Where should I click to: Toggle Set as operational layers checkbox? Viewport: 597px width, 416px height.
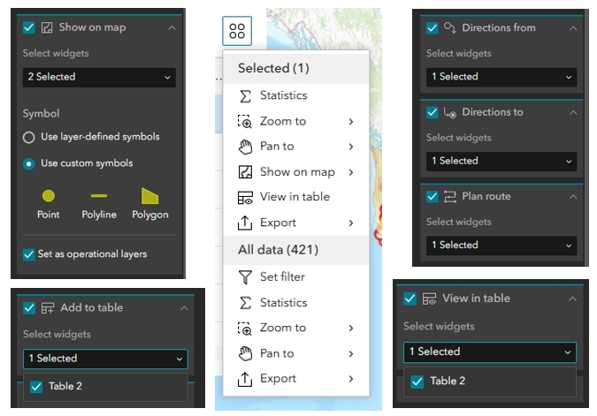[28, 254]
